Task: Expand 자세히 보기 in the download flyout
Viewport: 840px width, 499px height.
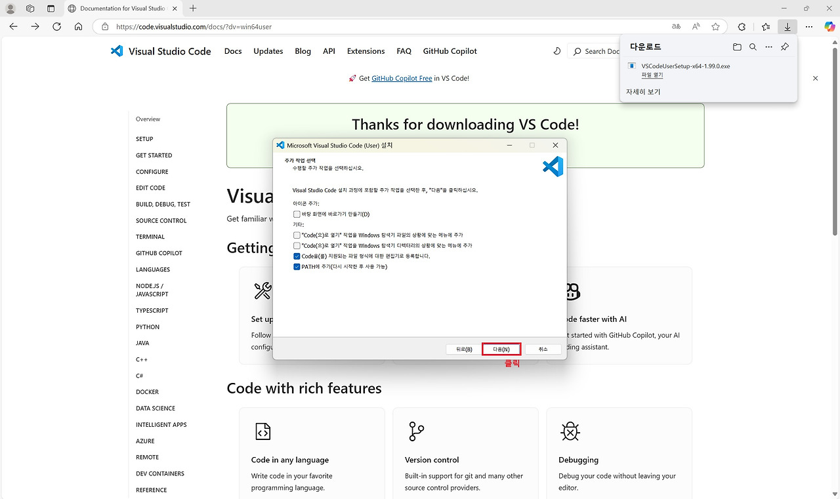Action: point(643,92)
